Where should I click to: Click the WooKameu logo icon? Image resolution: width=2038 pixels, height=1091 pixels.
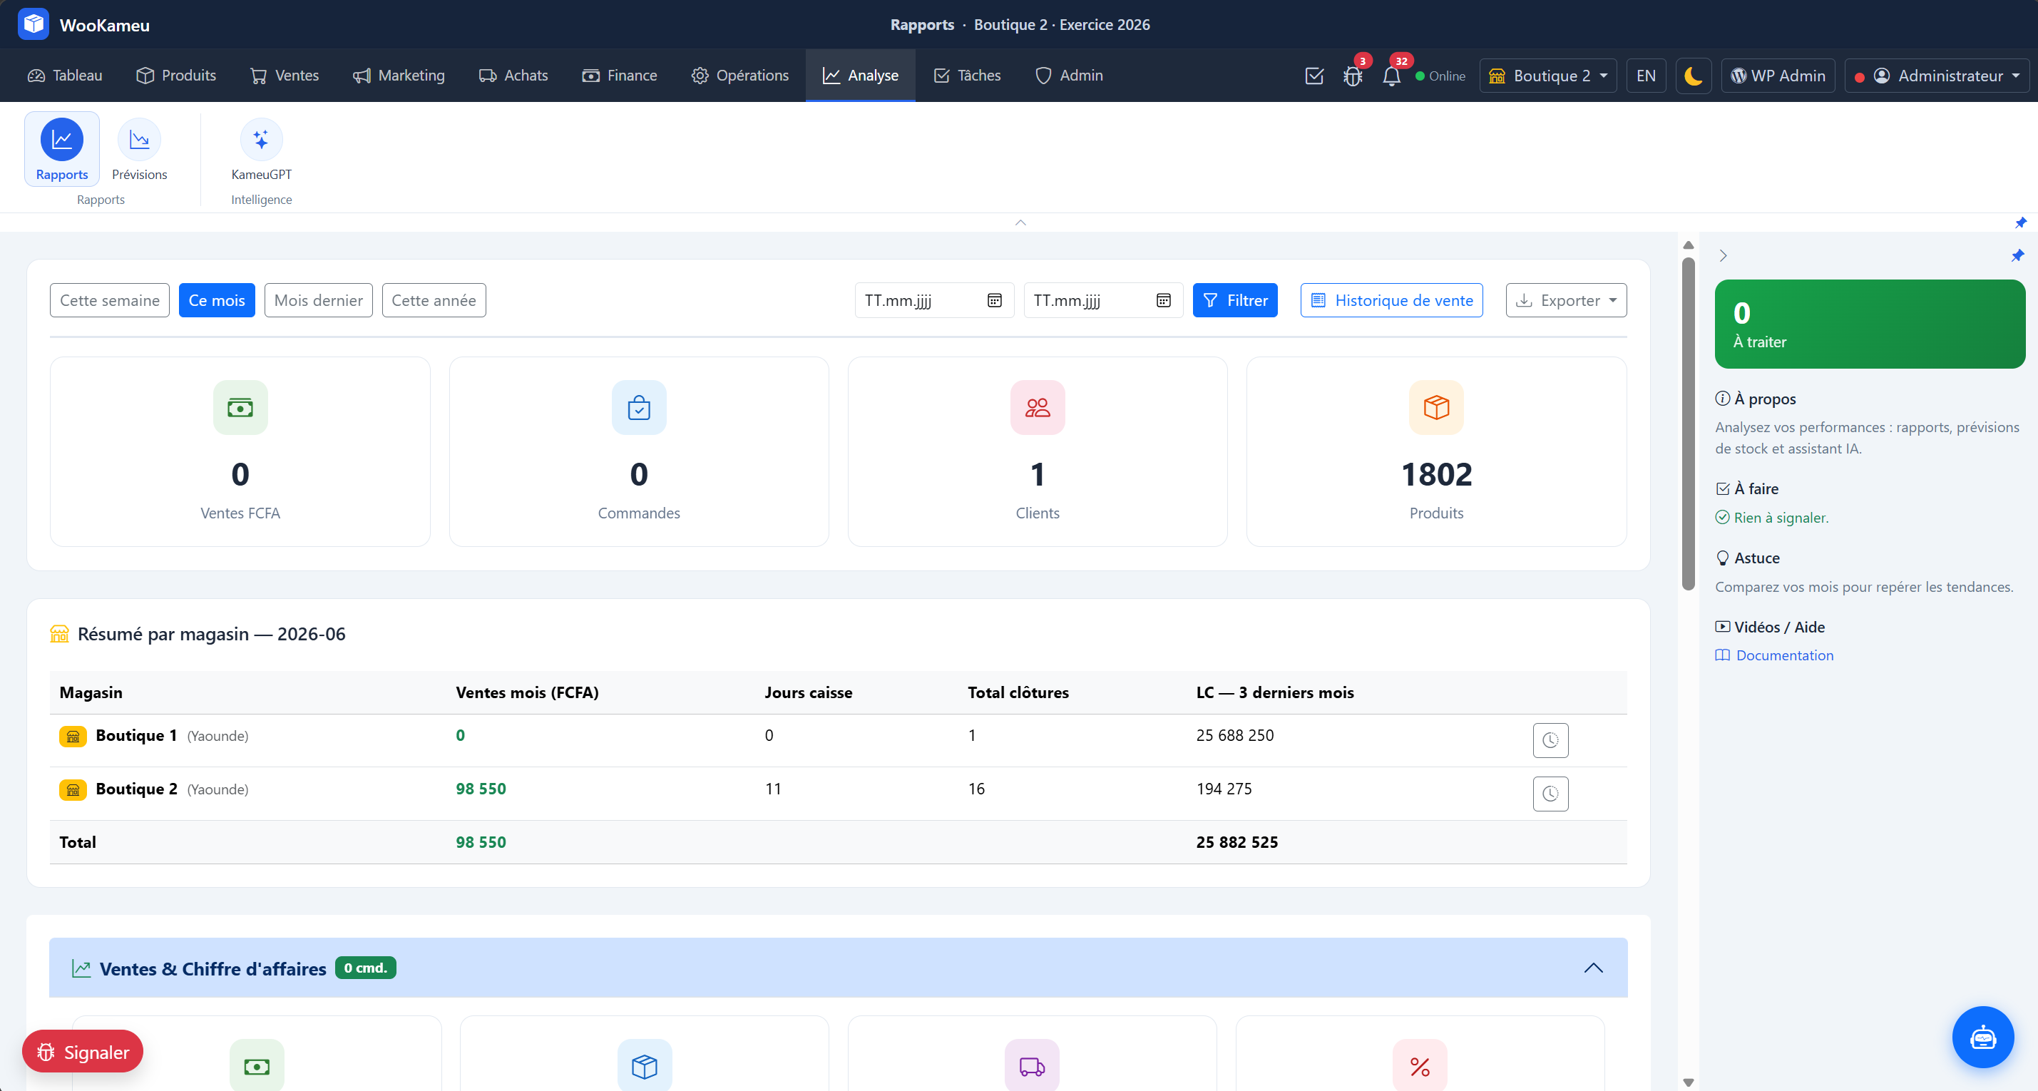coord(34,24)
